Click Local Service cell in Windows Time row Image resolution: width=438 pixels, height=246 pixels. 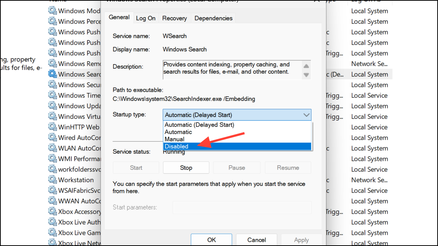pos(369,95)
